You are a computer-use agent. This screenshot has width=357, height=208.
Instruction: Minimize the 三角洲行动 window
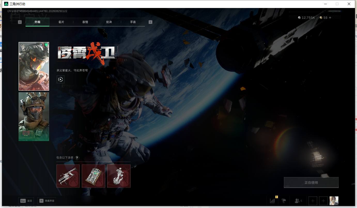325,4
